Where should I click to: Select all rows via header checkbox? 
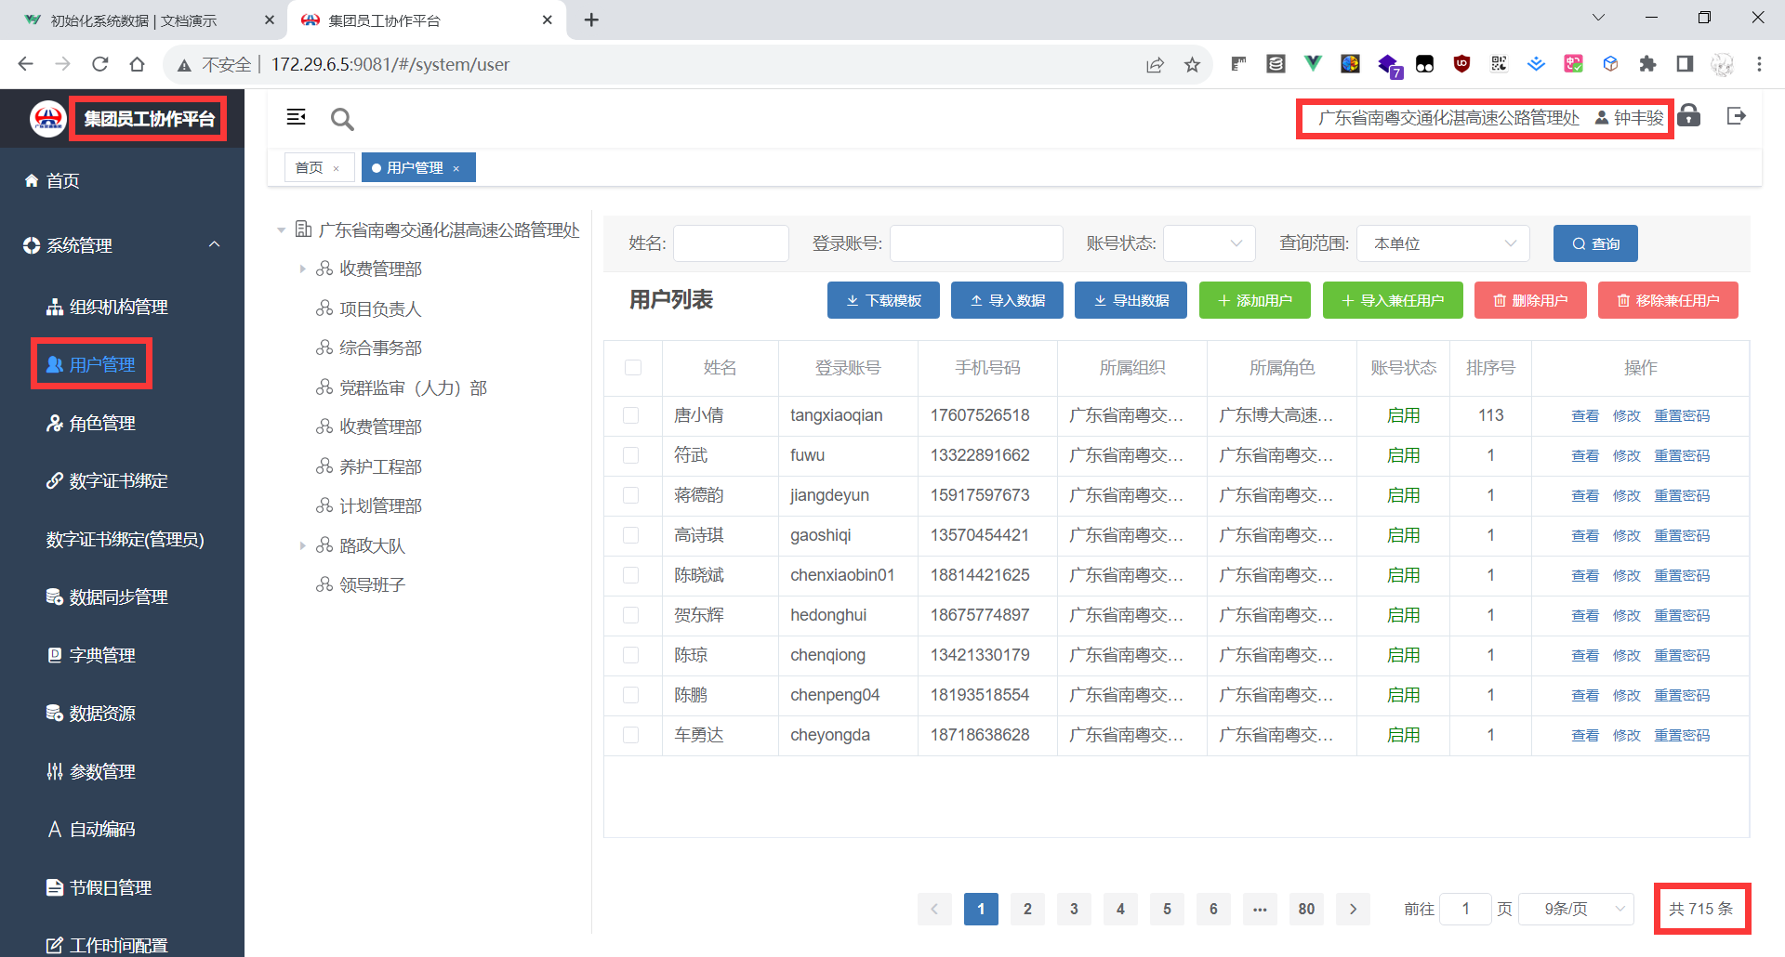pos(633,368)
